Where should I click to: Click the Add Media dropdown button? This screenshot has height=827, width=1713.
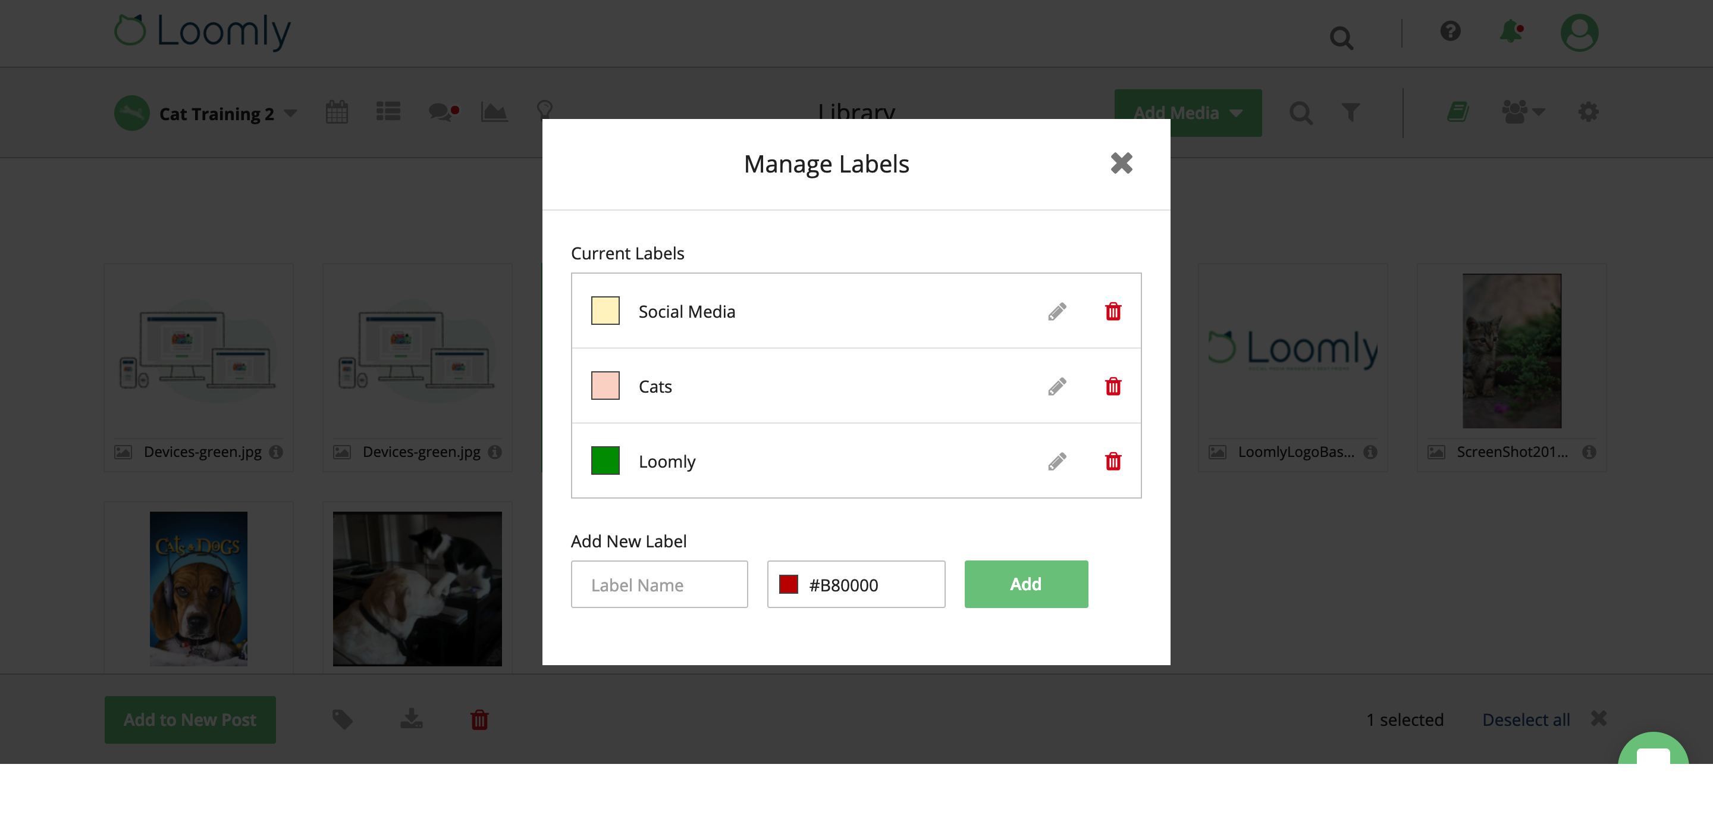[1188, 111]
